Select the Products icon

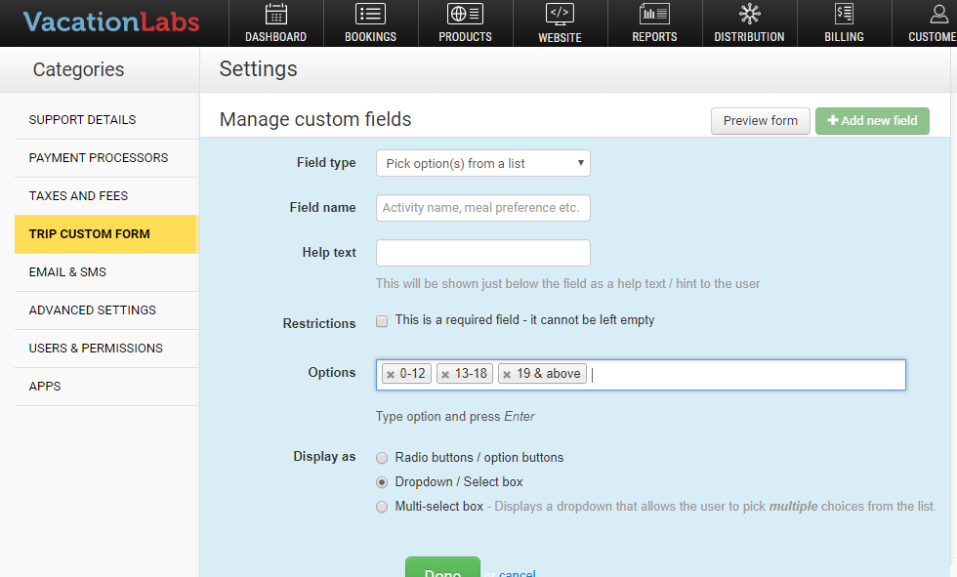coord(464,16)
